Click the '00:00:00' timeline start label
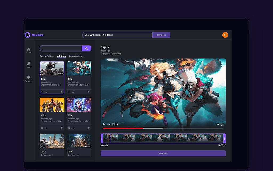 pyautogui.click(x=104, y=145)
